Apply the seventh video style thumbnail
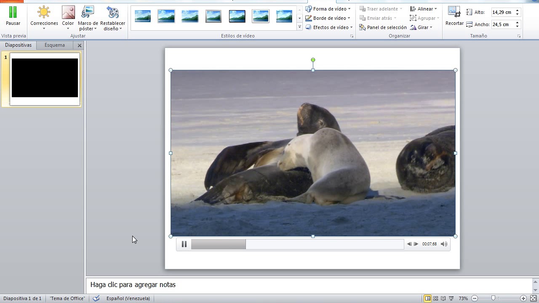Image resolution: width=539 pixels, height=303 pixels. pos(284,16)
